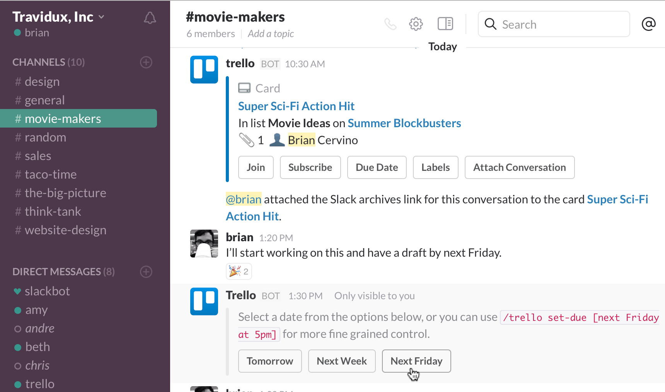Image resolution: width=665 pixels, height=392 pixels.
Task: Click the Due Date button
Action: (377, 167)
